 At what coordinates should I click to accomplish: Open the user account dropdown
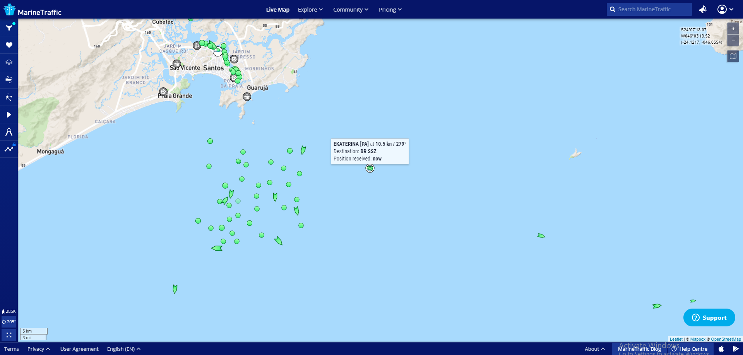[725, 9]
